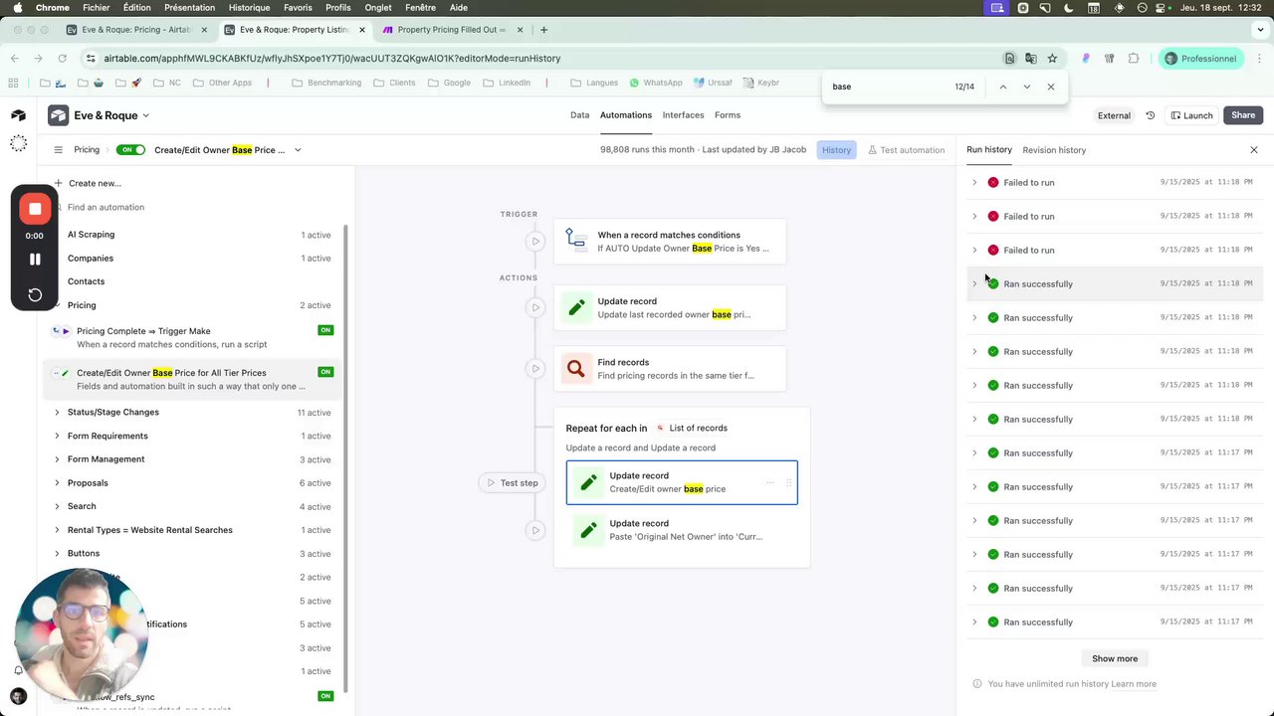This screenshot has height=716, width=1274.
Task: Click the pencil icon of 'Create/Edit owner base price' step
Action: point(588,482)
